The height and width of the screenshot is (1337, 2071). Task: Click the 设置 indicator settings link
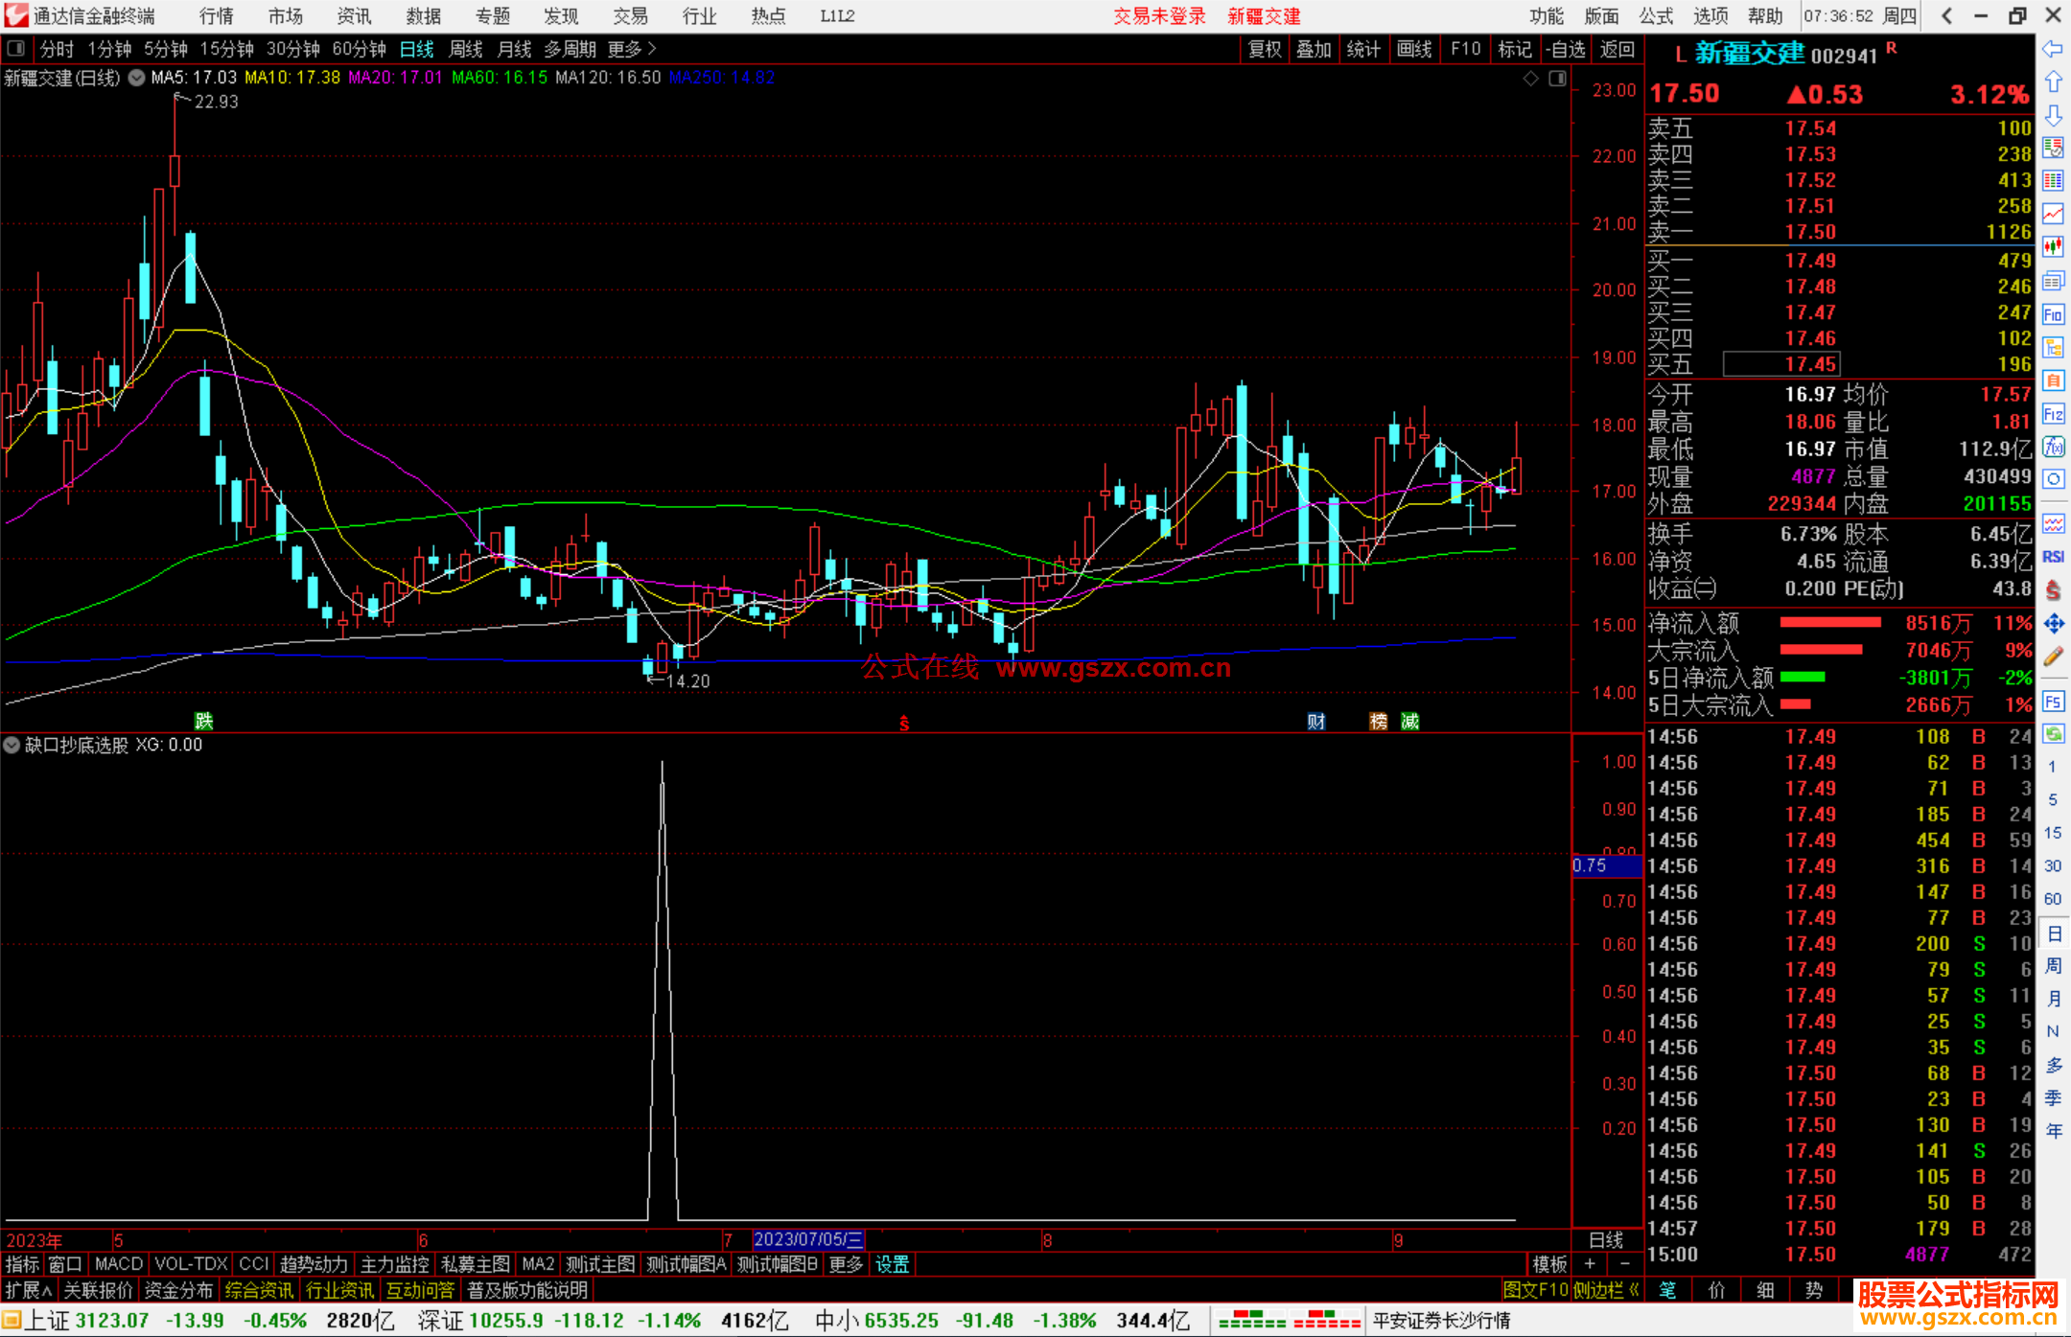click(x=892, y=1264)
